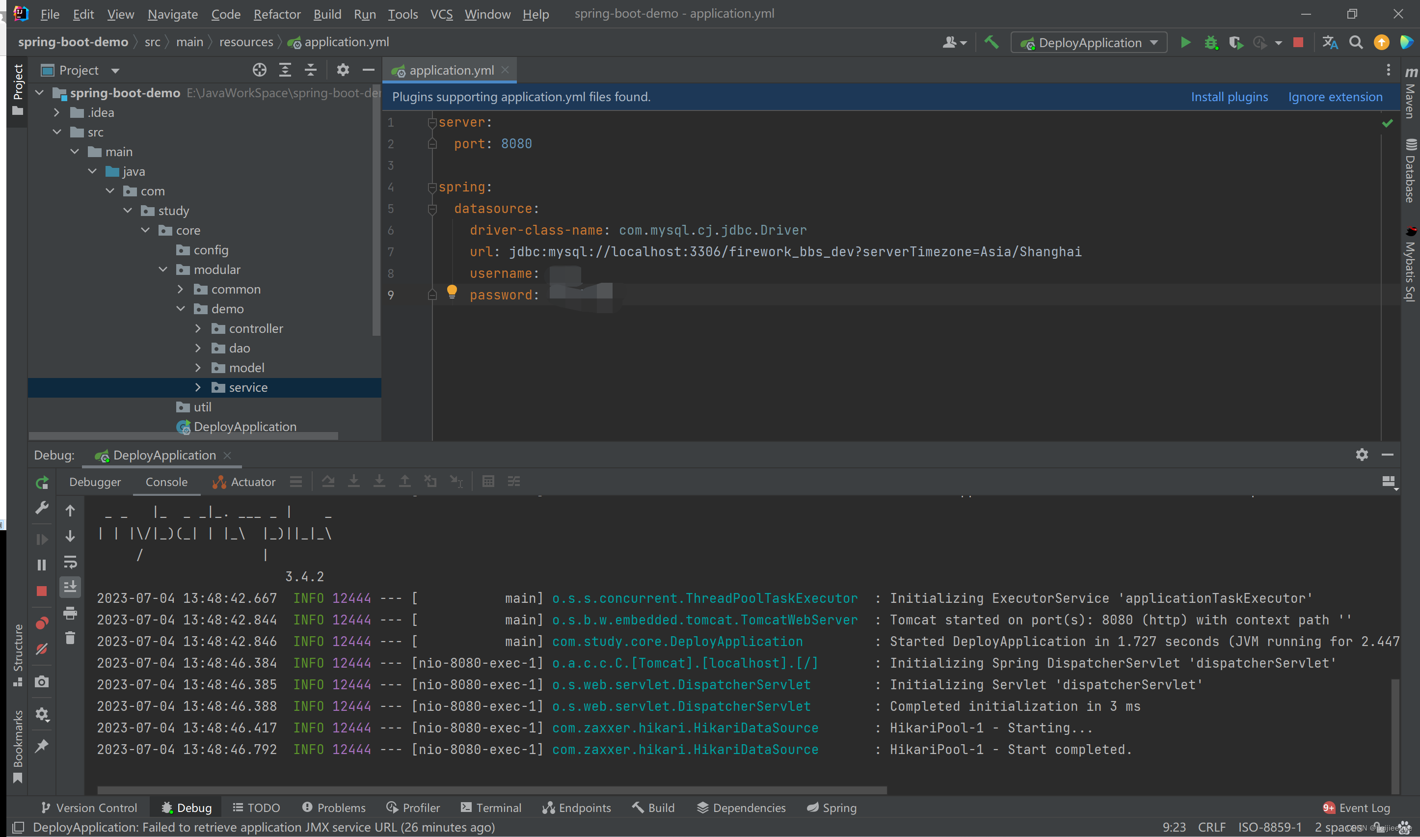Screen dimensions: 1420x837
Task: Switch to the Actuator tab
Action: 244,482
